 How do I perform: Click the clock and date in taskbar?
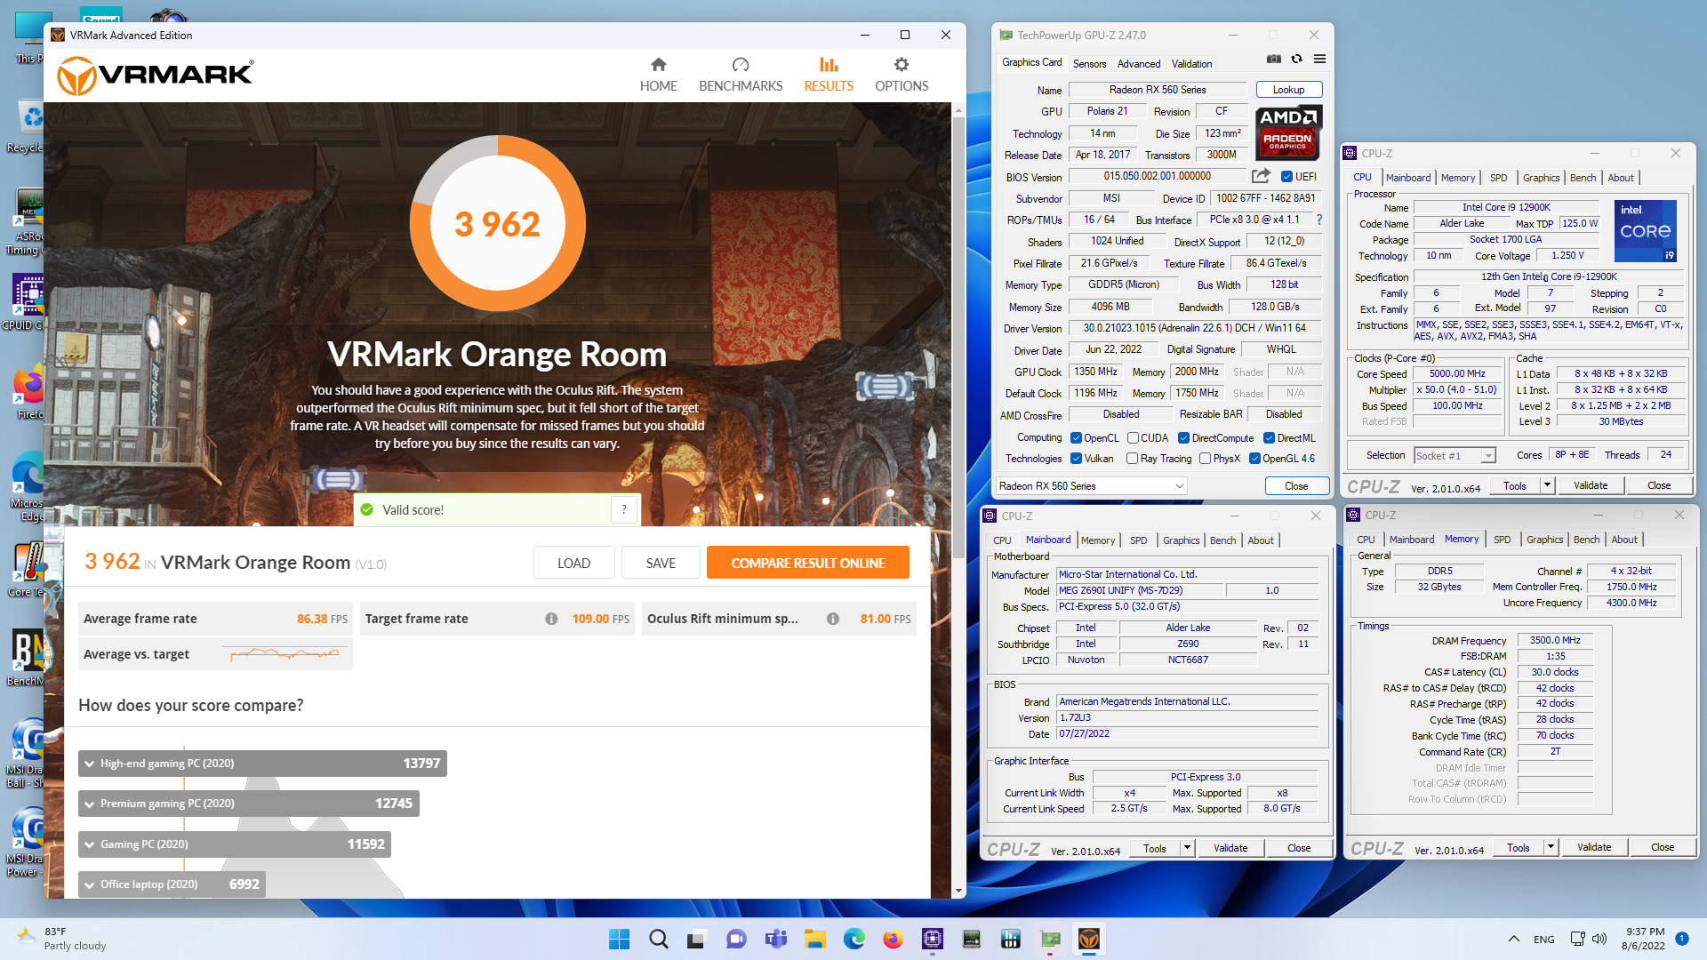1645,939
